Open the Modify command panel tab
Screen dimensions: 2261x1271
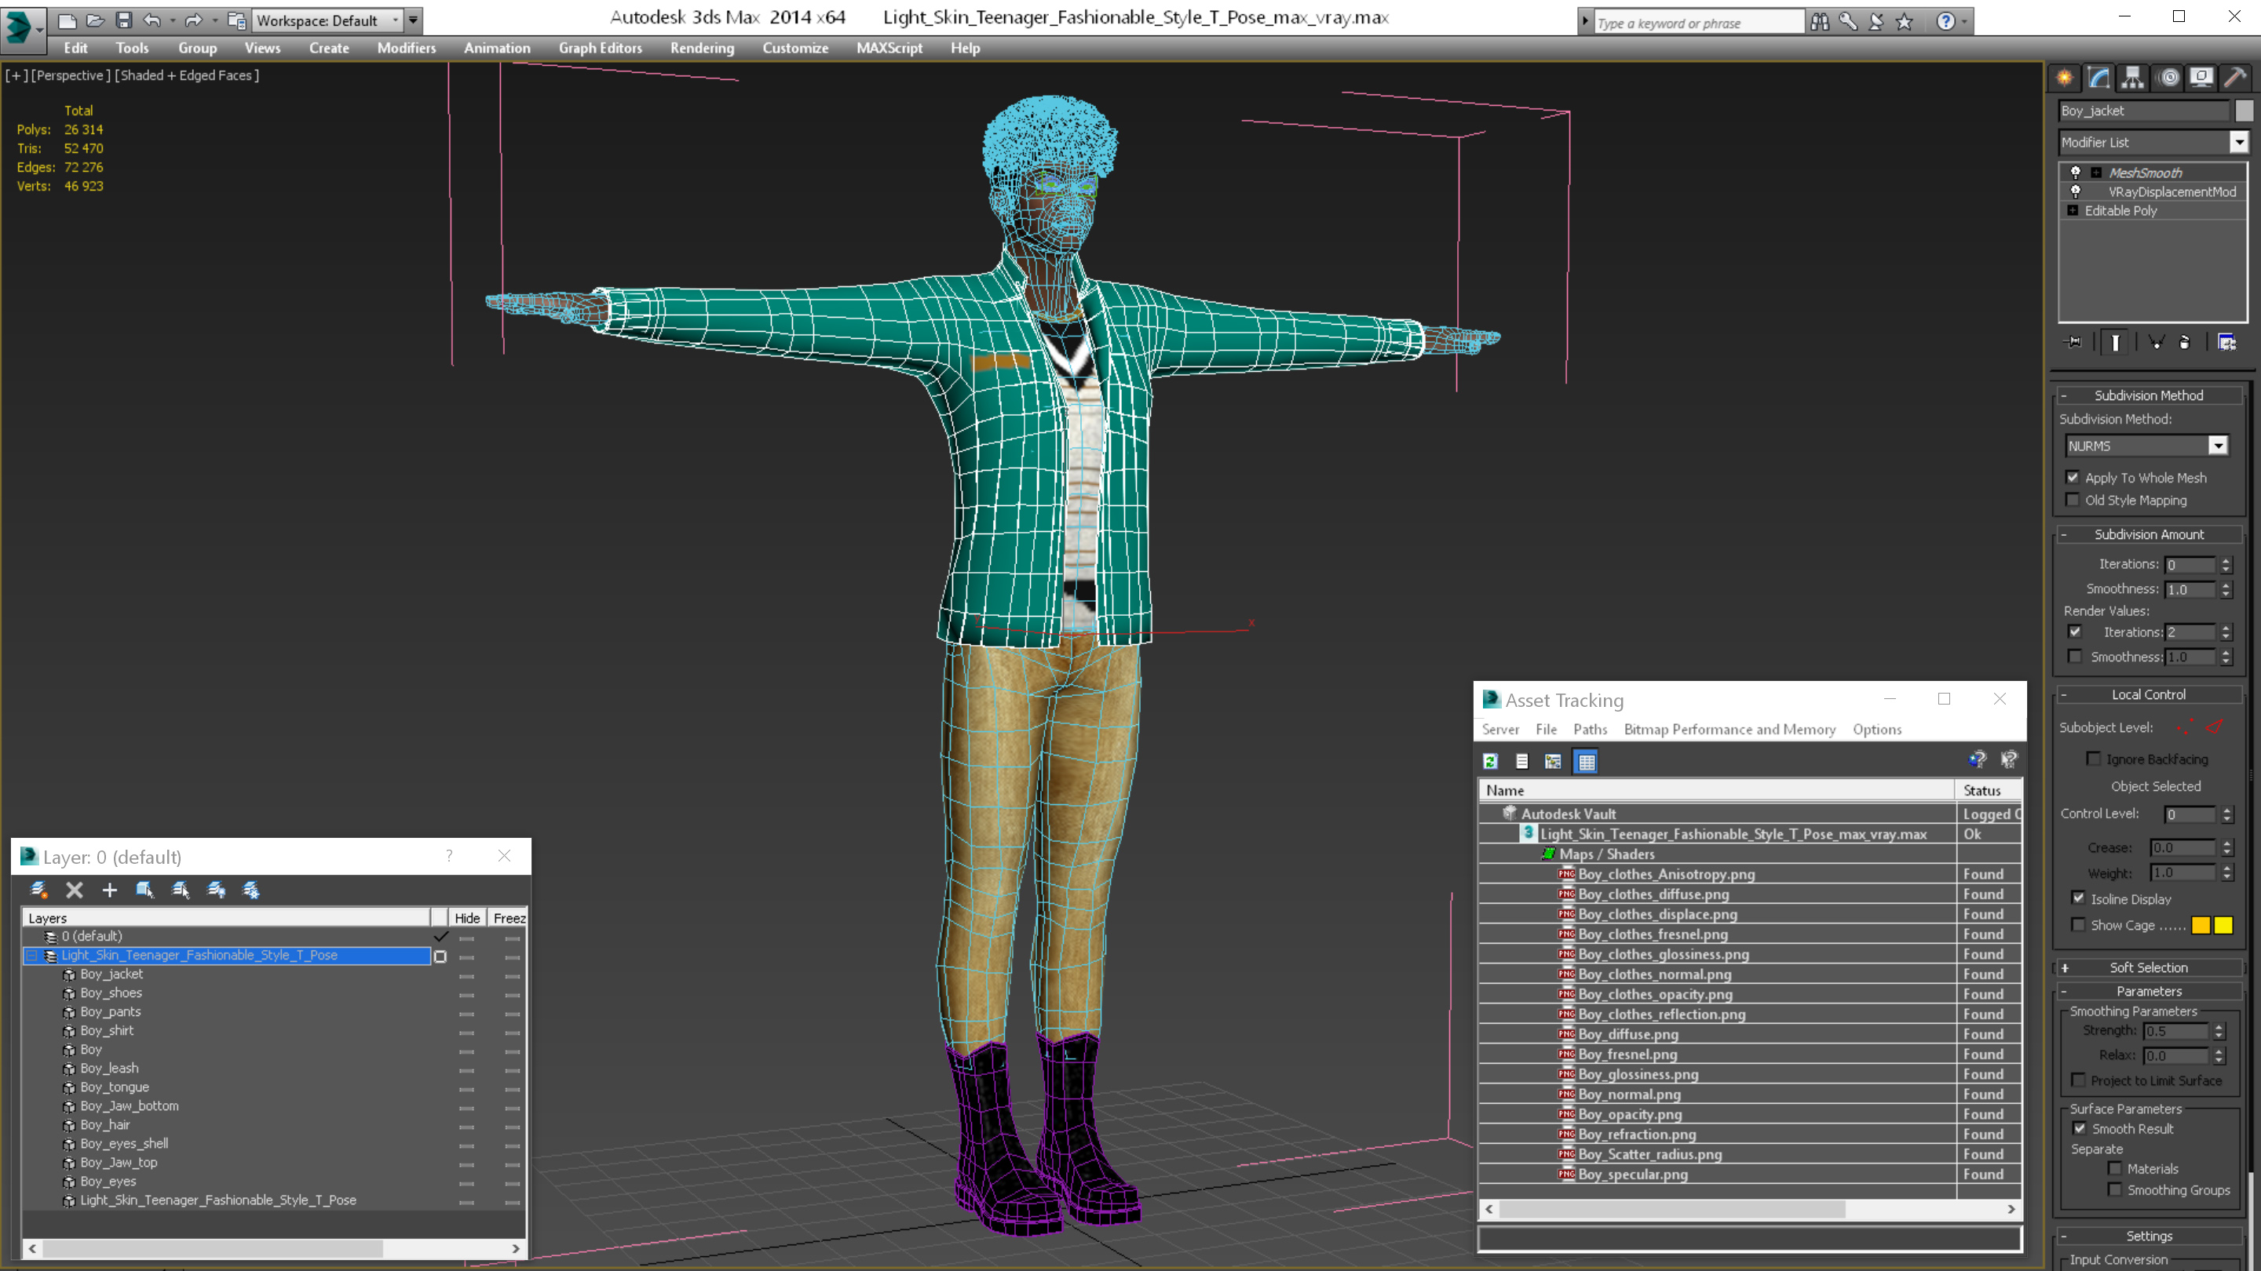pos(2098,78)
